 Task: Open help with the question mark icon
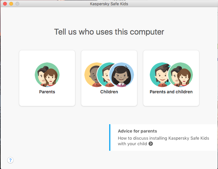(x=11, y=160)
